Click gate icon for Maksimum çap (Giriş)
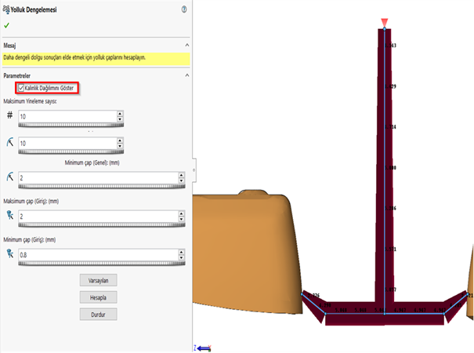 click(x=9, y=214)
